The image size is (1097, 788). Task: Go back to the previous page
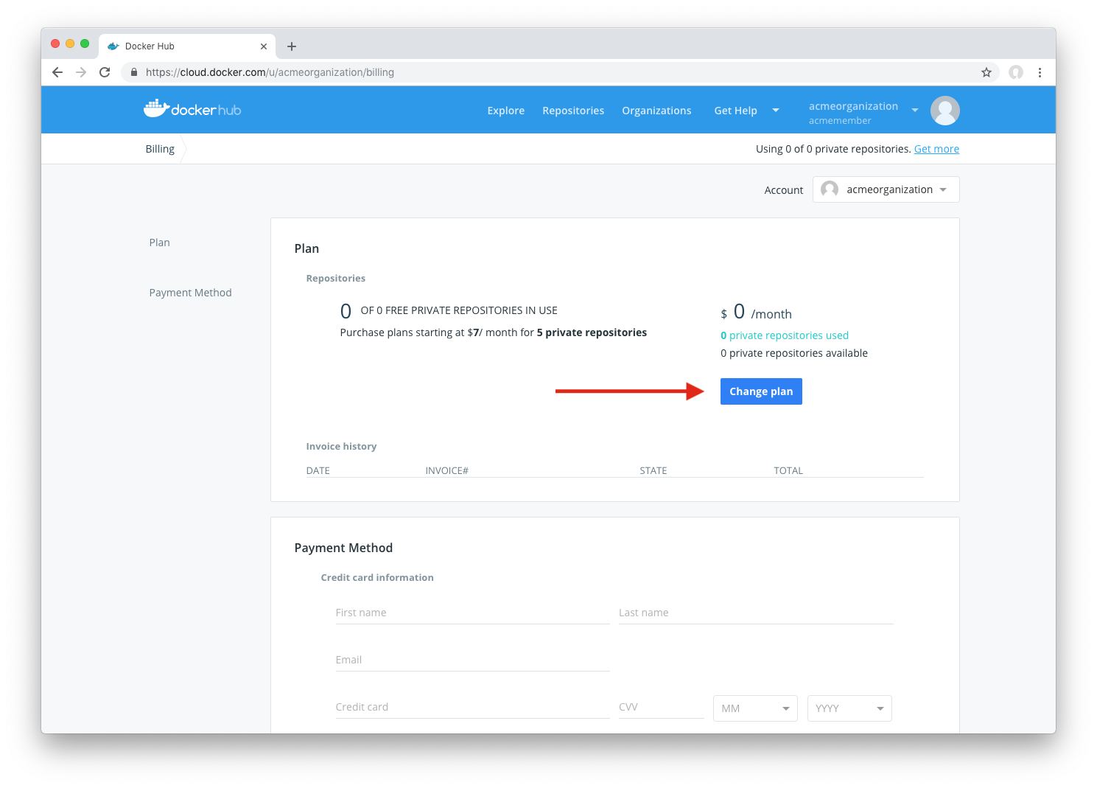[57, 72]
